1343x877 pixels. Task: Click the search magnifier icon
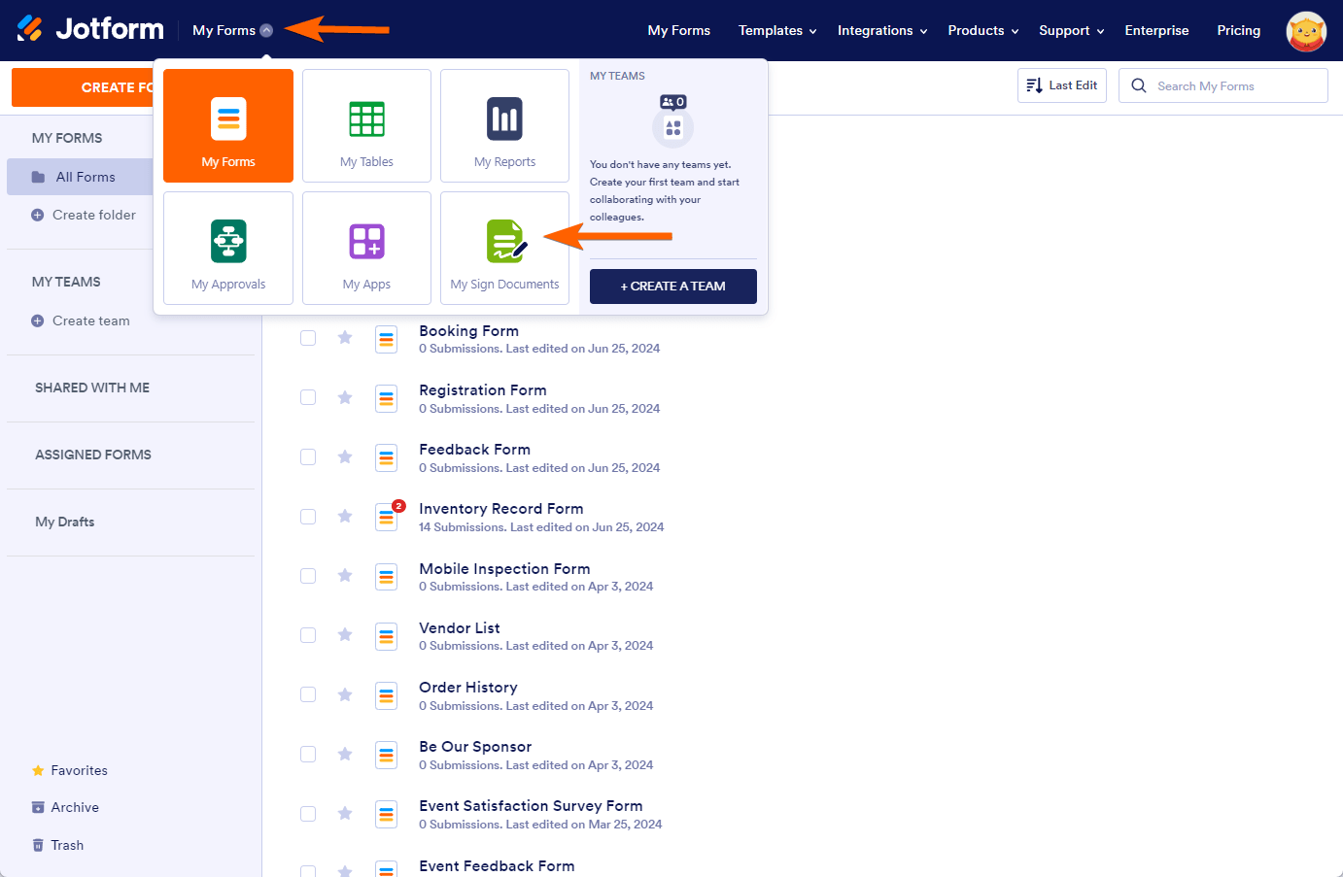pyautogui.click(x=1139, y=85)
